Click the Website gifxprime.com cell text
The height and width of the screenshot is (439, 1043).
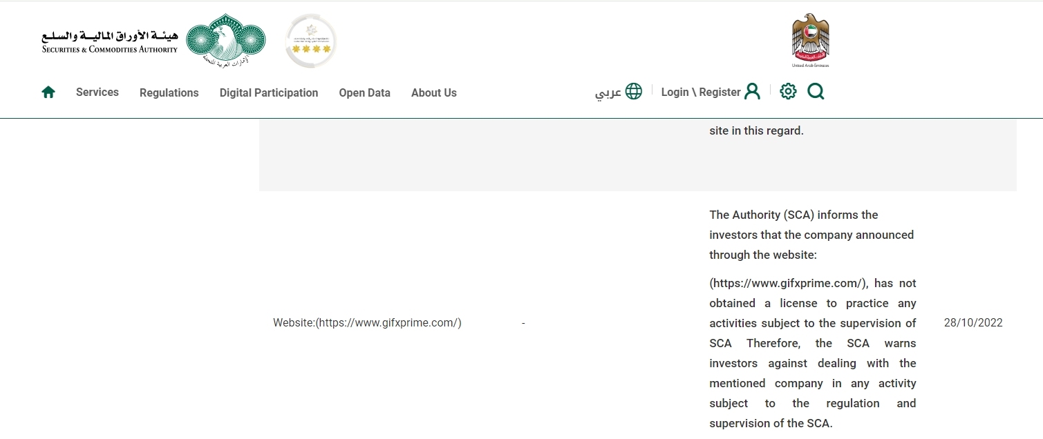click(367, 322)
